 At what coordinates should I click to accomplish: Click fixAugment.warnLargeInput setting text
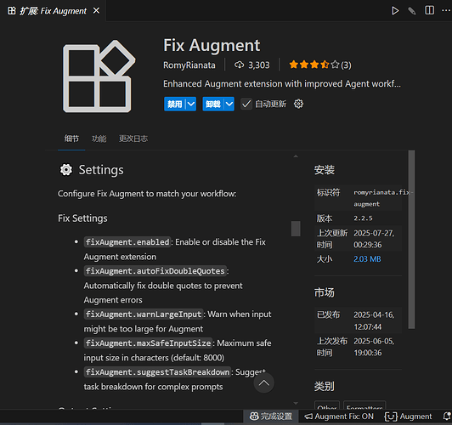click(x=144, y=314)
